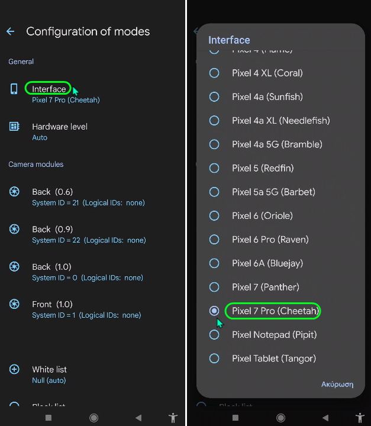Tap the back arrow beside Configuration of modes

point(11,31)
